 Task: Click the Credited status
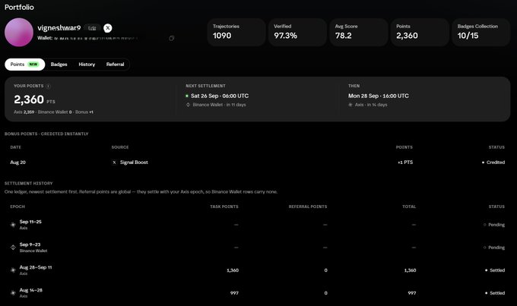493,162
